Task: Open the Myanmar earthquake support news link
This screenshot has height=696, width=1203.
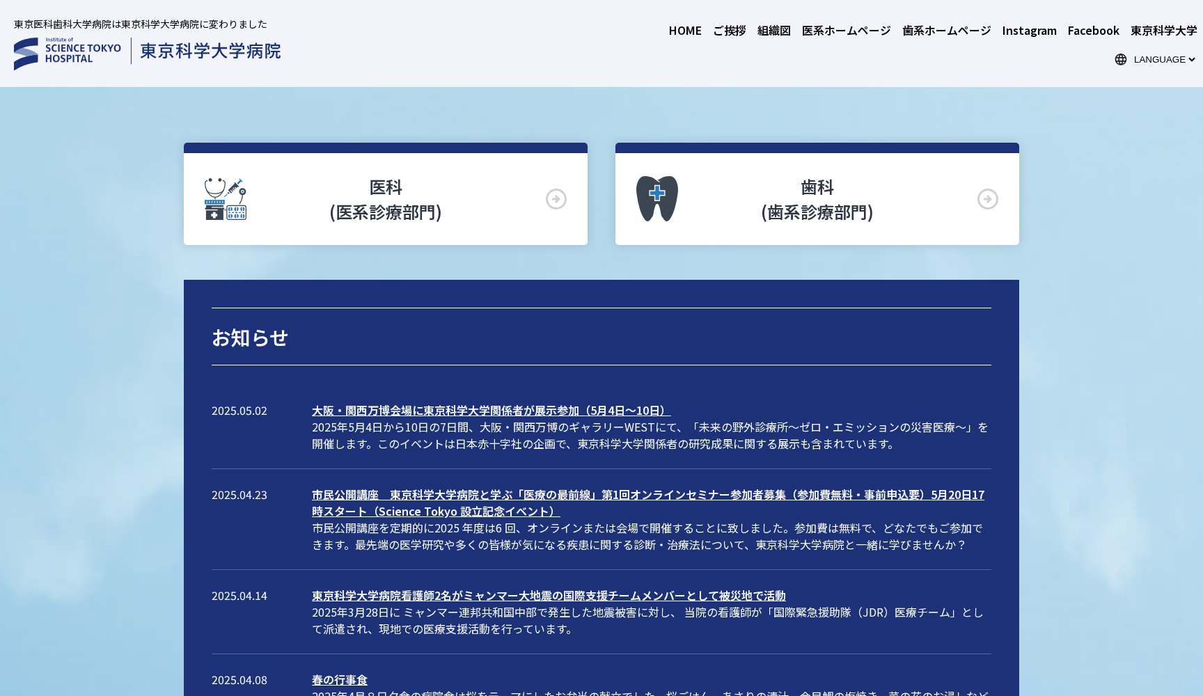Action: 548,595
